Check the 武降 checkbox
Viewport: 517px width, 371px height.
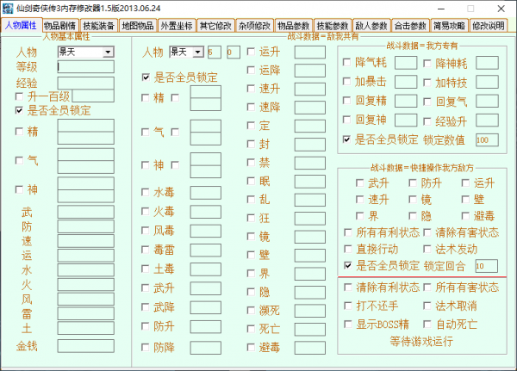point(145,307)
